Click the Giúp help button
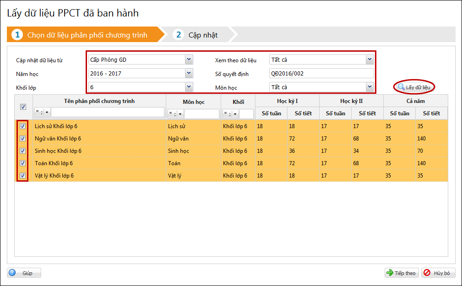 (24, 273)
